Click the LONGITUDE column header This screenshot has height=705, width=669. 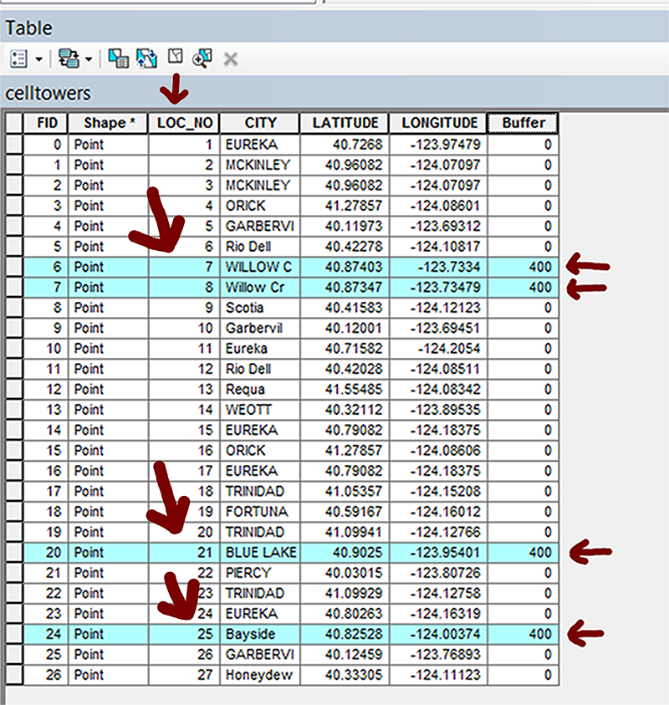[439, 123]
